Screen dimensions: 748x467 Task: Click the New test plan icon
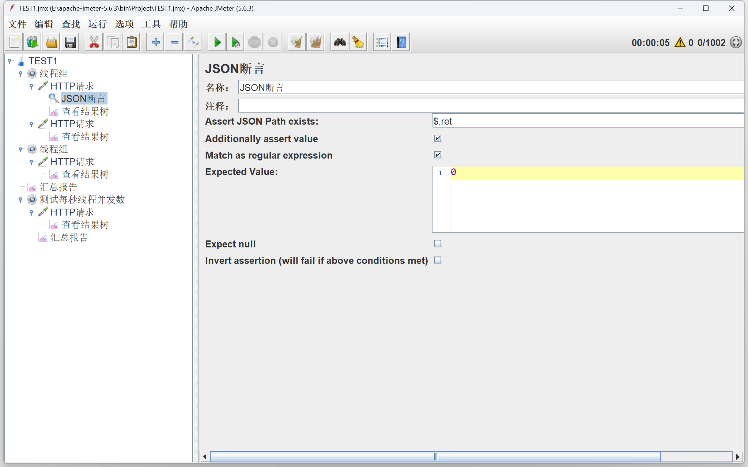(x=14, y=42)
